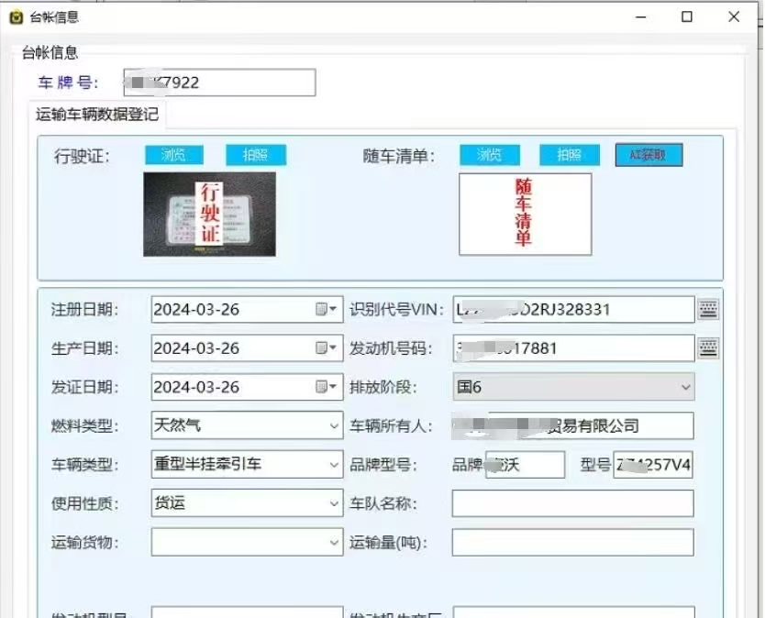Open calendar picker for 注册日期
765x618 pixels.
click(x=327, y=310)
